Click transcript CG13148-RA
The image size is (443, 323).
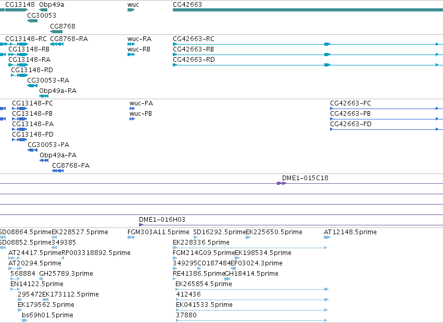click(x=29, y=60)
